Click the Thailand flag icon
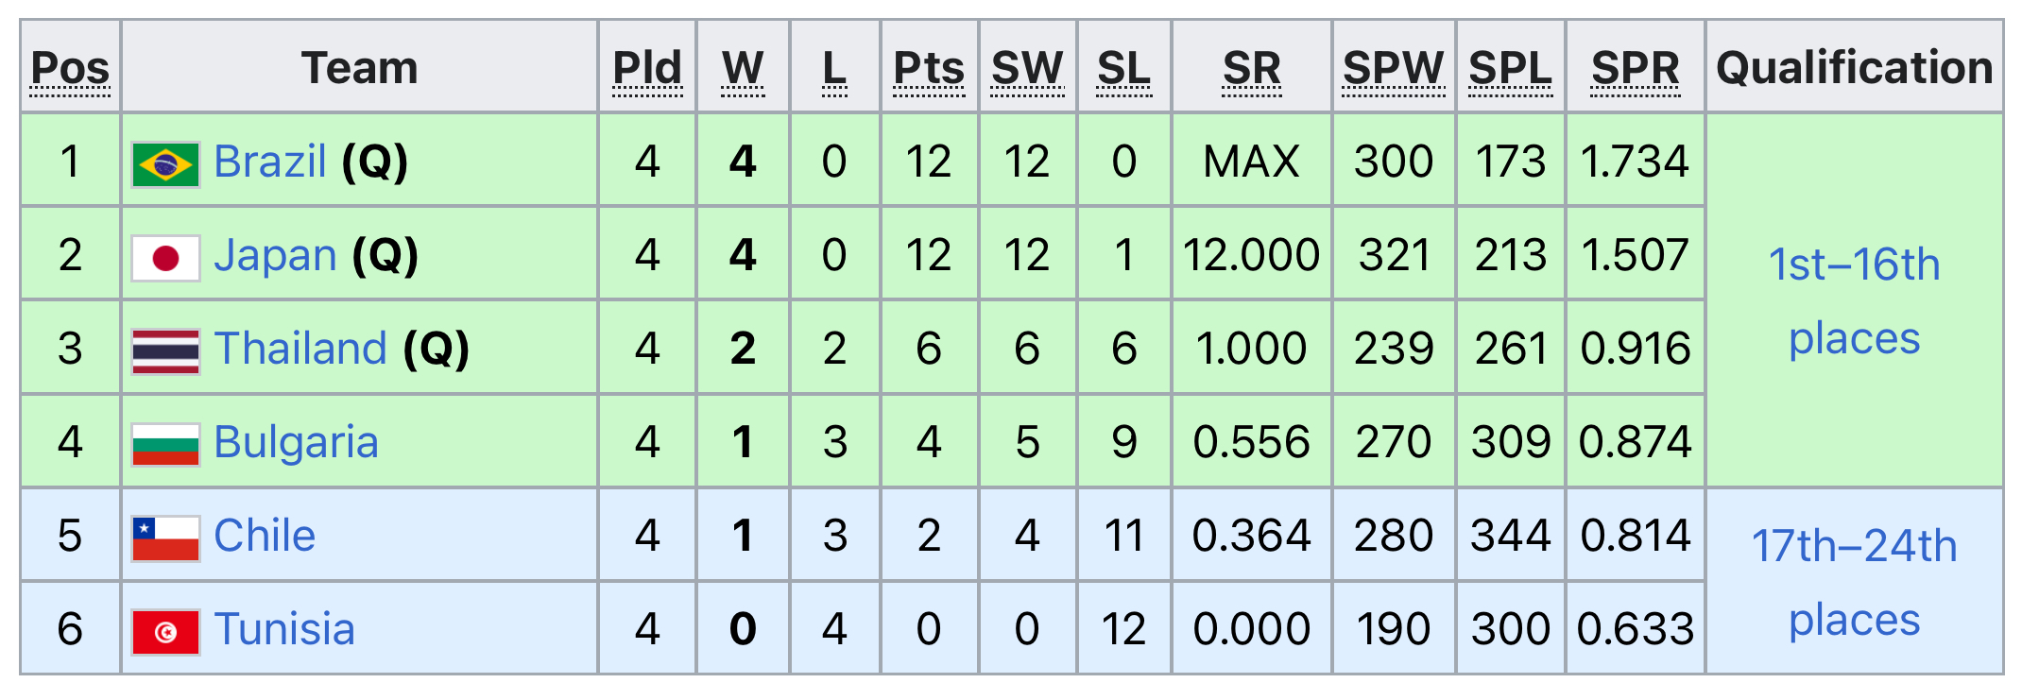This screenshot has width=2039, height=700. 165,351
